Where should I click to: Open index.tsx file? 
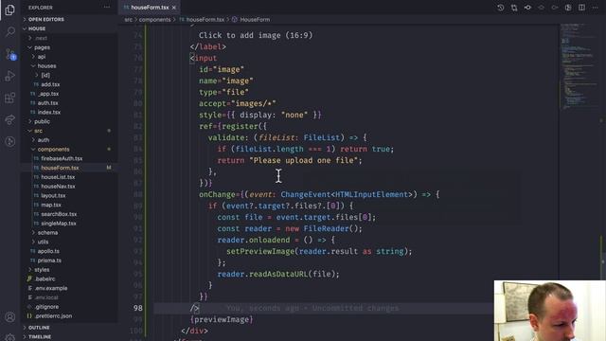coord(48,112)
